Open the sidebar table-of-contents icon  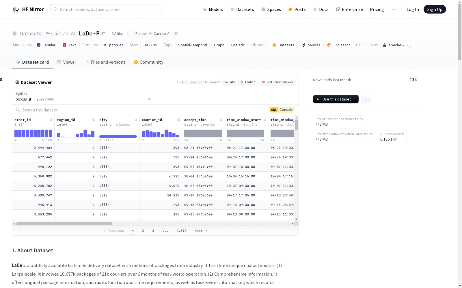coord(1,79)
